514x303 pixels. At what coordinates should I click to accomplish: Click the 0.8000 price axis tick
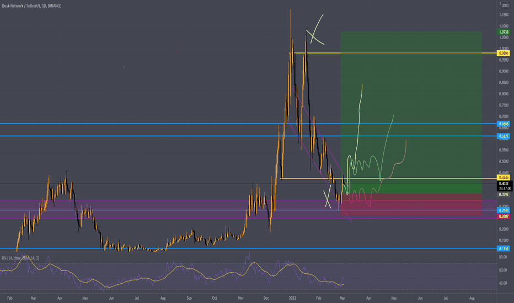pyautogui.click(x=504, y=94)
